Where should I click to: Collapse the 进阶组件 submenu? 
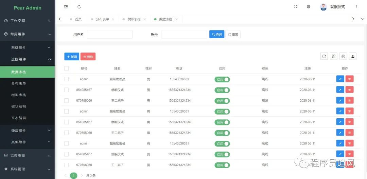pos(28,59)
